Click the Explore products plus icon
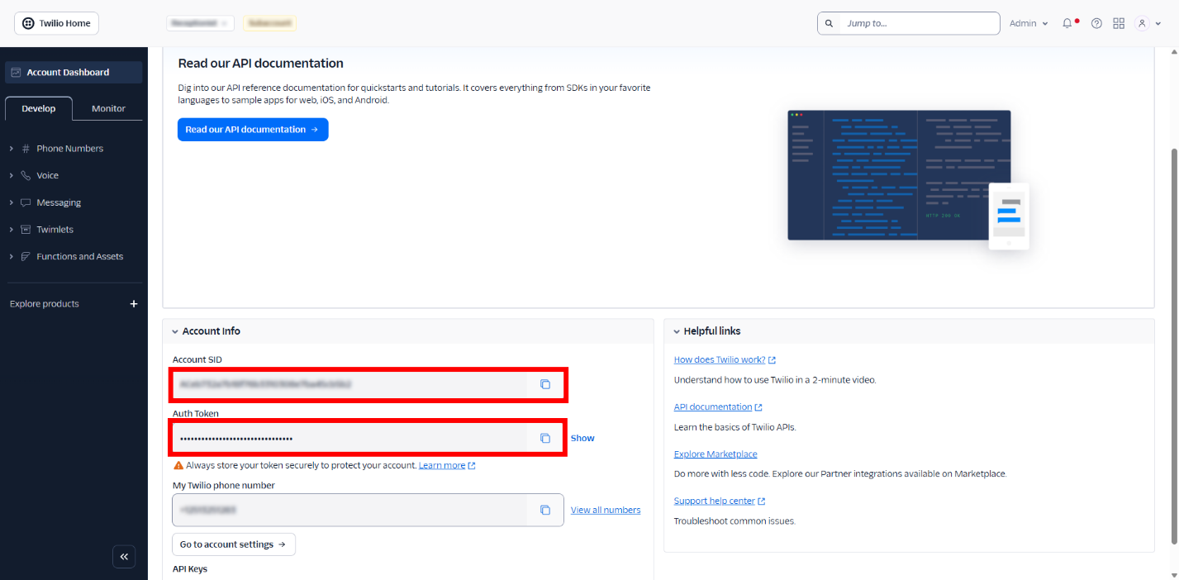The width and height of the screenshot is (1179, 580). [134, 304]
